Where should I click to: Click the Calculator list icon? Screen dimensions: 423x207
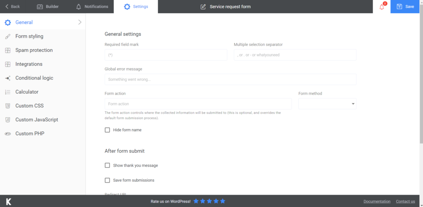pos(8,92)
